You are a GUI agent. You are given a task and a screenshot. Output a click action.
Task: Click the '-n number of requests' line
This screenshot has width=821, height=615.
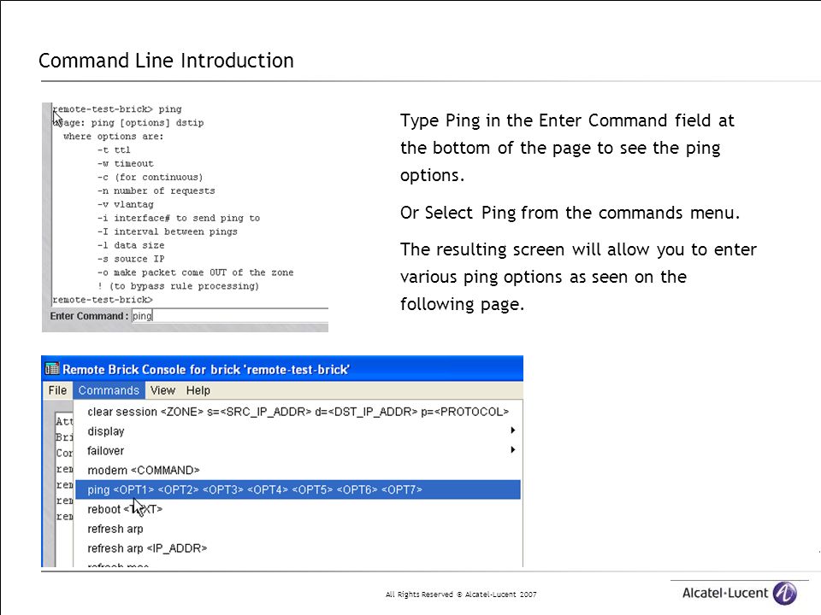point(156,190)
